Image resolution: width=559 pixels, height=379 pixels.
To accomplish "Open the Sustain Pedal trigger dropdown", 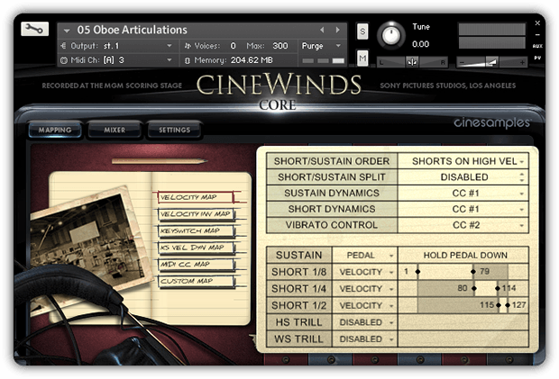I will point(365,256).
